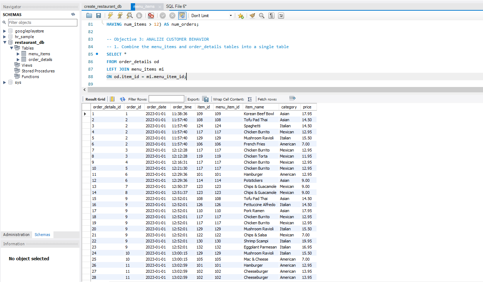Viewport: 483px width, 282px height.
Task: Rollback the current transaction
Action: (x=172, y=15)
